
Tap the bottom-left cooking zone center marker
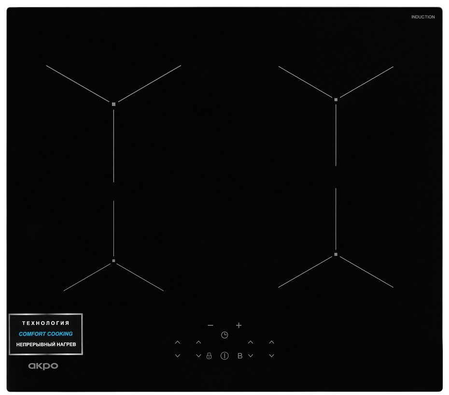(x=113, y=261)
